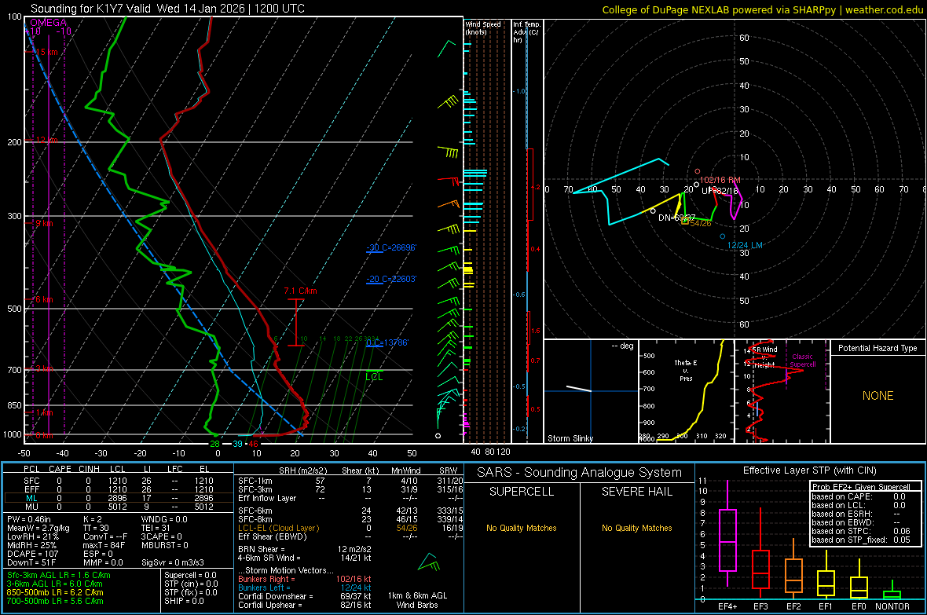Click the surface dewpoint value 28
The width and height of the screenshot is (927, 615).
(214, 444)
